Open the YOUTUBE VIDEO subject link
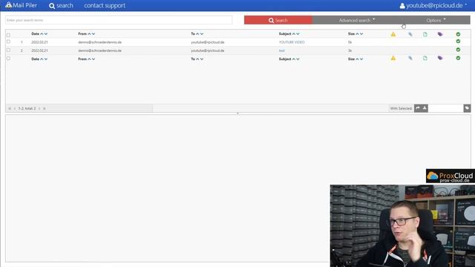 pos(292,42)
